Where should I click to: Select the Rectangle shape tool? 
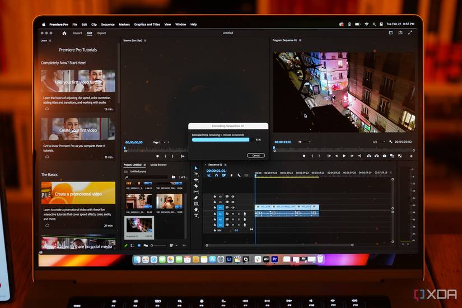coord(196,204)
